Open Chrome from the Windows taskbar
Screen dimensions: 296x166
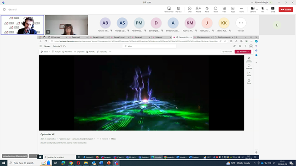click(71, 163)
